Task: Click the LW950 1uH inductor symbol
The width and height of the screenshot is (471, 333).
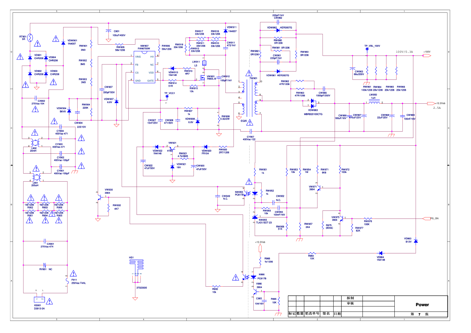Action: [374, 102]
